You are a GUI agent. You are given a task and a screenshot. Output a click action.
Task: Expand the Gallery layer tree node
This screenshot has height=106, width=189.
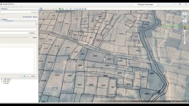pyautogui.click(x=2, y=80)
